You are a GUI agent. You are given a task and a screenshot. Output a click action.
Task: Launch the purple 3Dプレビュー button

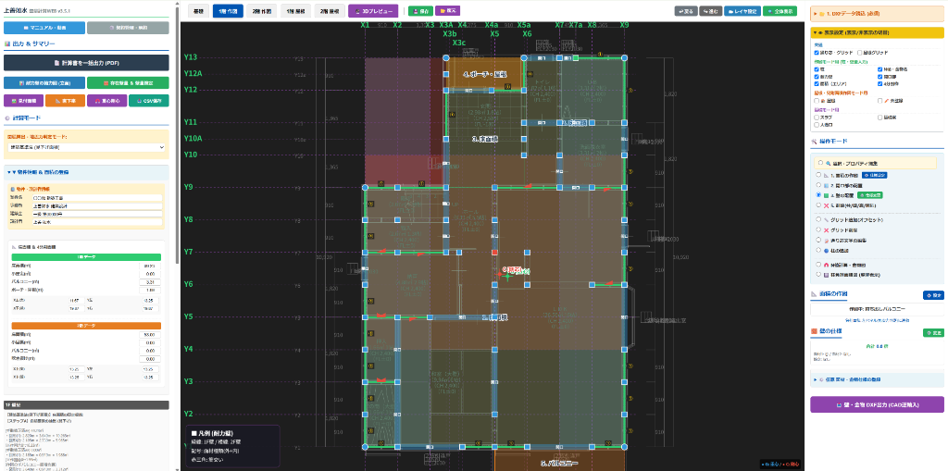373,11
